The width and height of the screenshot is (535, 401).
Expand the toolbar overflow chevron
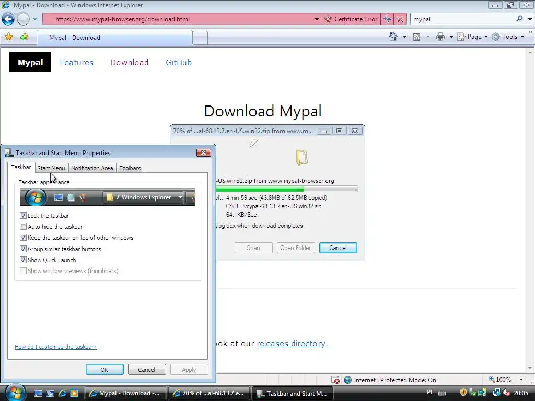[x=531, y=32]
